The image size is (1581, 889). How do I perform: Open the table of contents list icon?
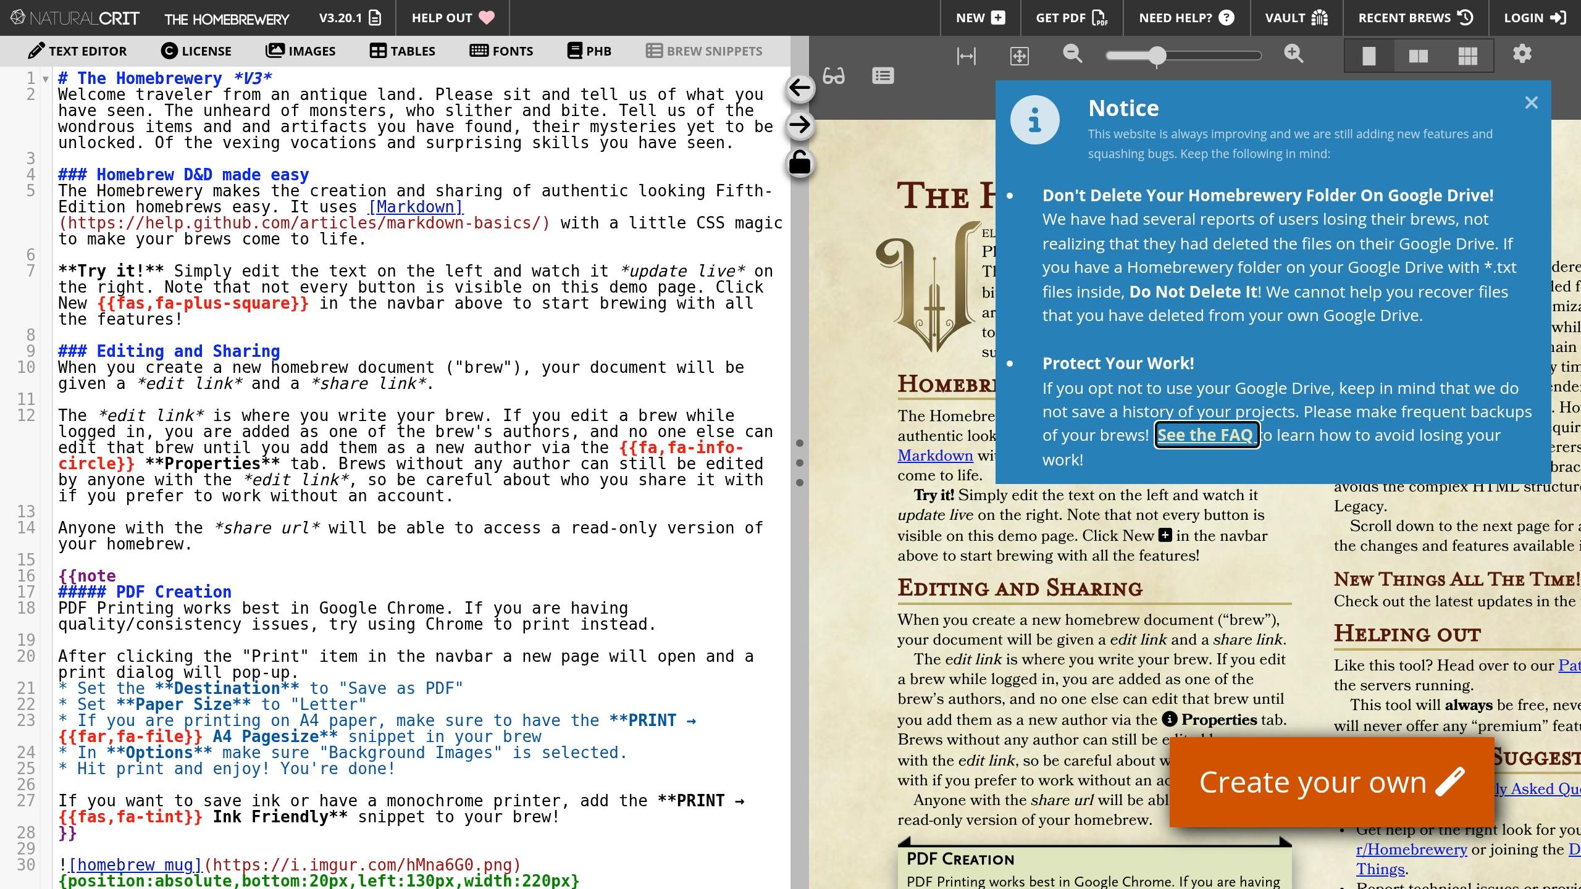[x=883, y=76]
